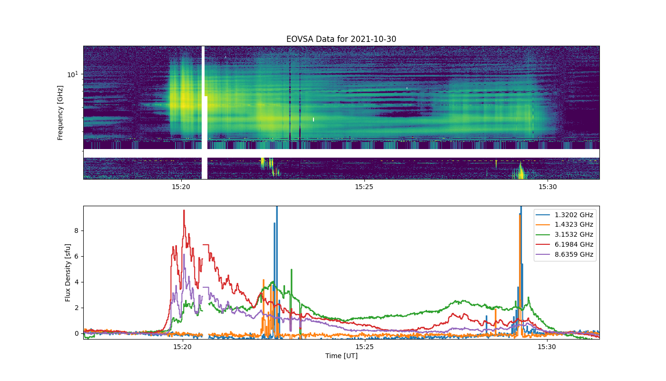666x381 pixels.
Task: Click the blue 1.3202 GHz legend line
Action: pos(545,215)
